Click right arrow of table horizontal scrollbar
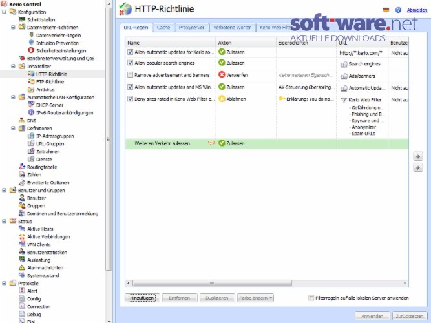 [x=405, y=283]
